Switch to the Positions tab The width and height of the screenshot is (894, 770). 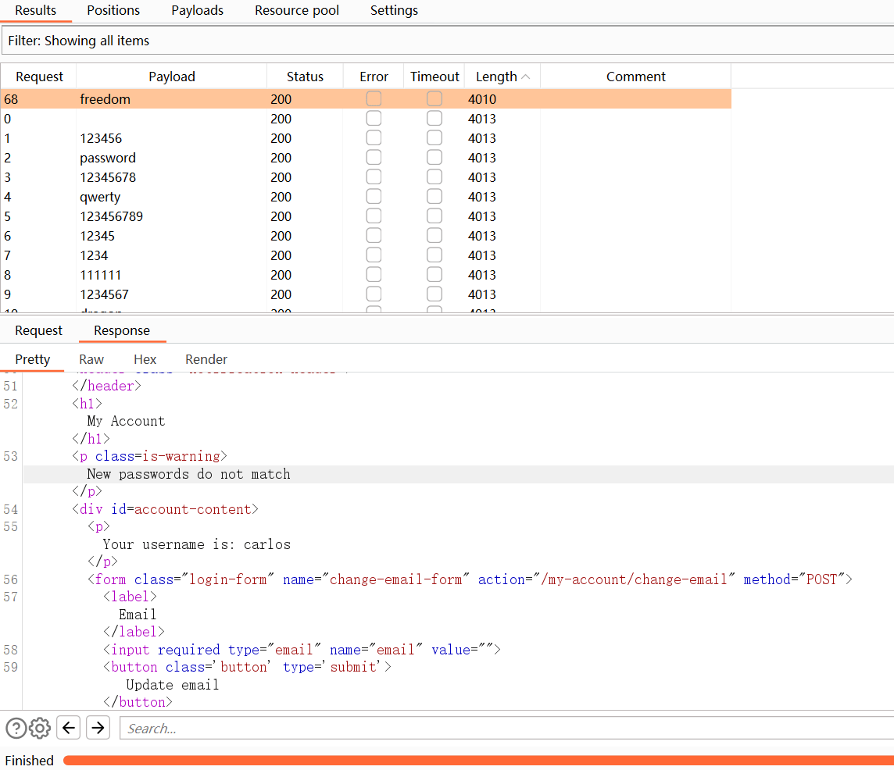click(113, 11)
